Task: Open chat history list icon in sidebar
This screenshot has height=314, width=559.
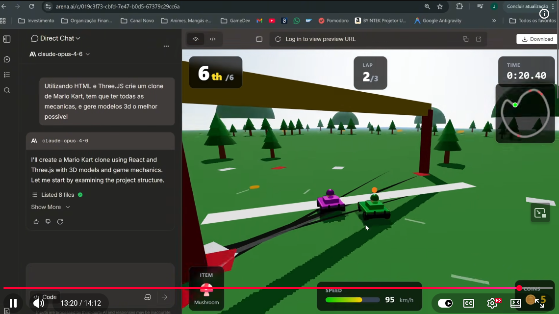Action: click(7, 75)
